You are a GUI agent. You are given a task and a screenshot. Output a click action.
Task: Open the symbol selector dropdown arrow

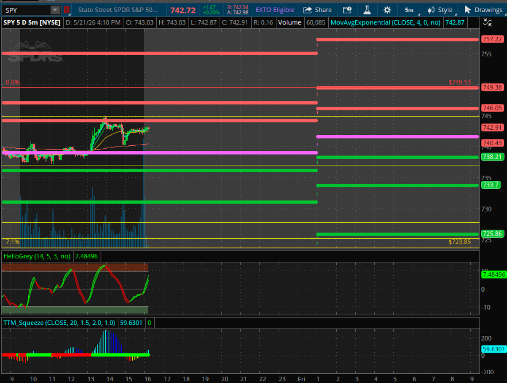point(55,10)
